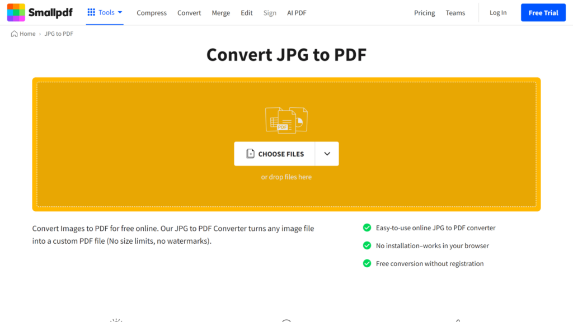Click the document stack PDF illustration
This screenshot has width=573, height=322.
click(x=286, y=120)
